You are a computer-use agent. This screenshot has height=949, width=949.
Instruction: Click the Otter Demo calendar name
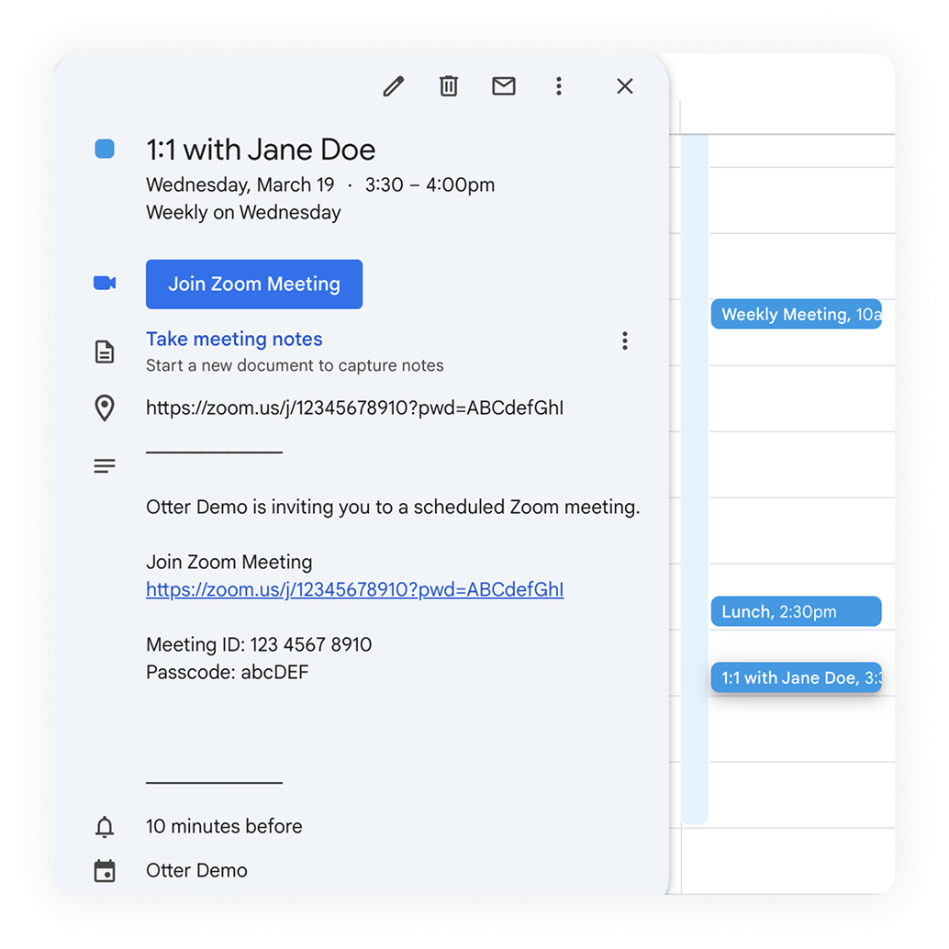[196, 871]
